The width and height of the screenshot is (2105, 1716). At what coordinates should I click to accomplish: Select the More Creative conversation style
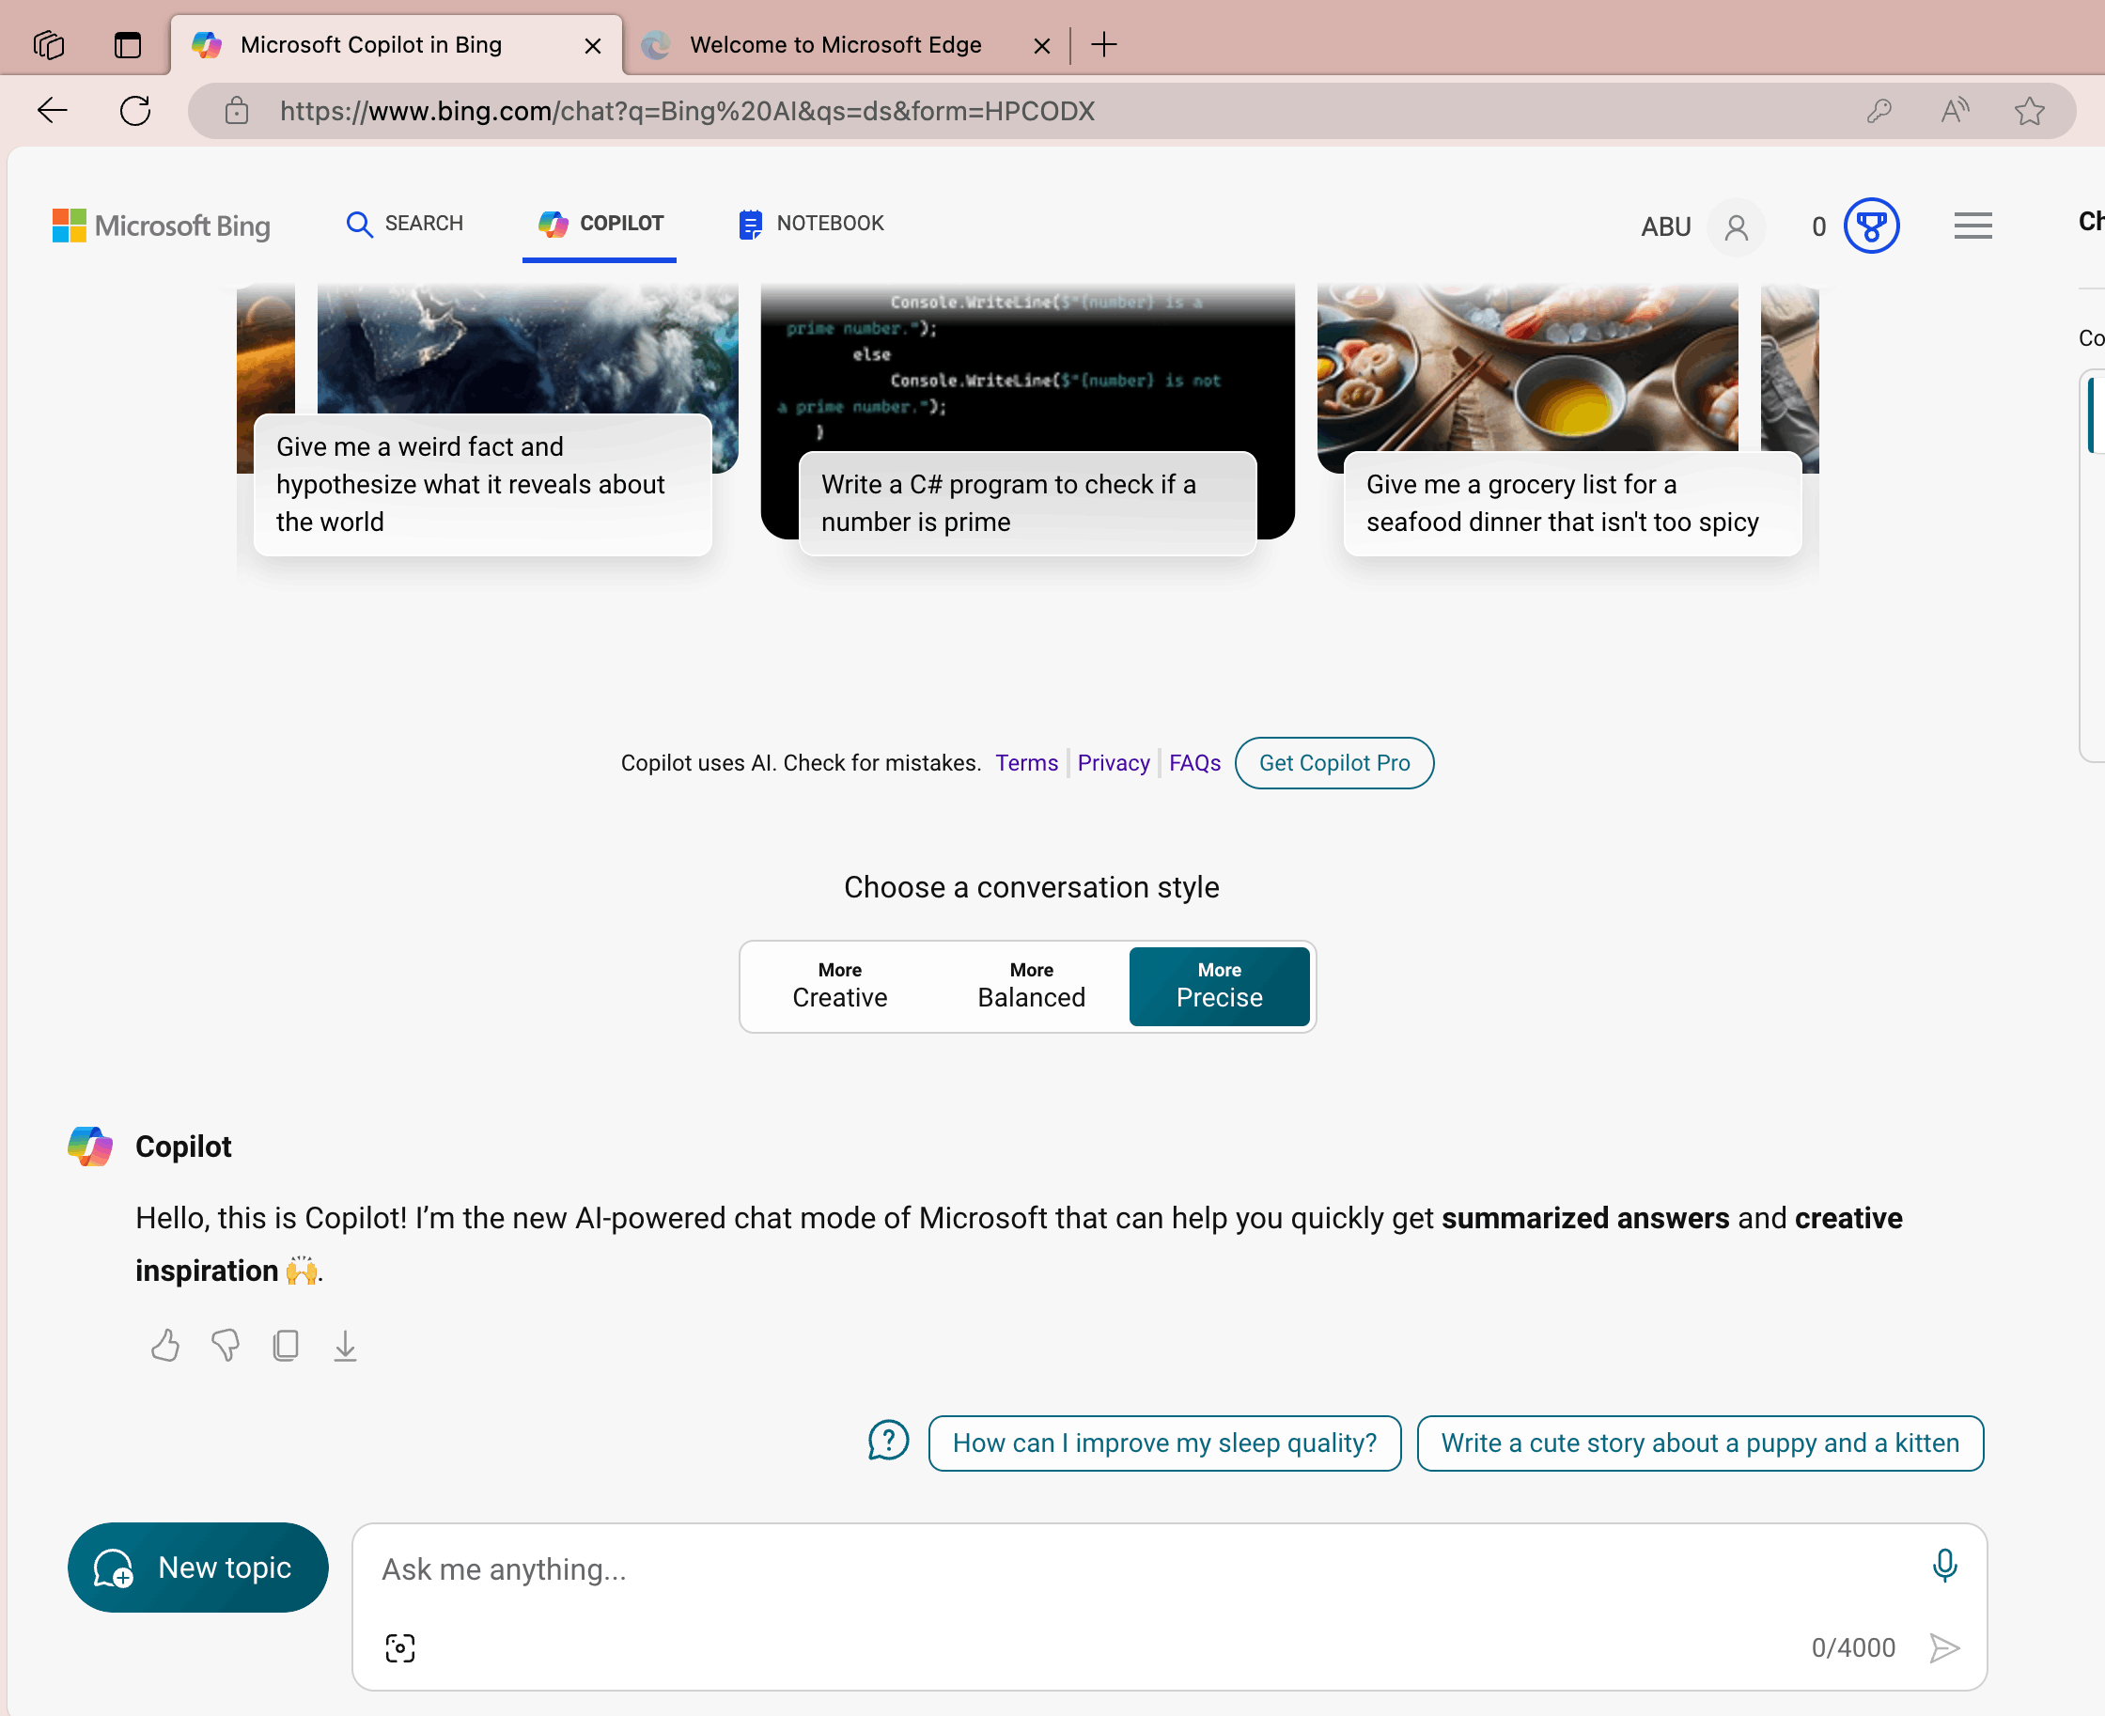click(x=839, y=986)
